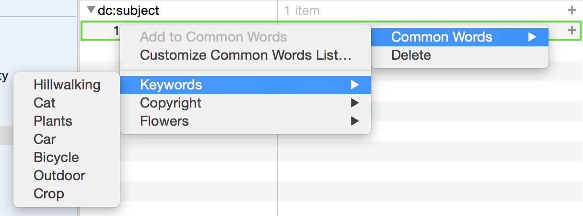Insert the Cat keyword
583x216 pixels.
67,103
